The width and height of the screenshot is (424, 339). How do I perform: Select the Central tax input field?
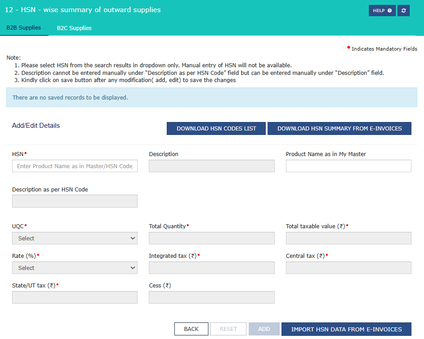(x=349, y=268)
